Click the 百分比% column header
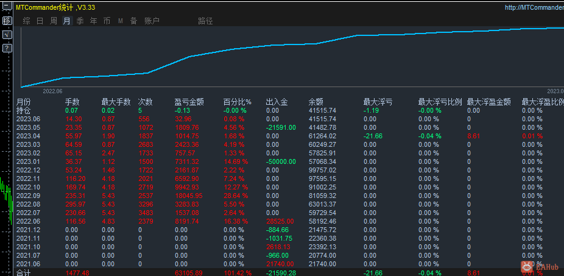This screenshot has width=564, height=276. (x=238, y=102)
